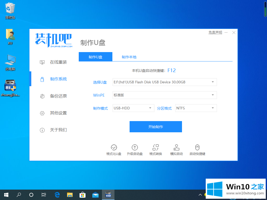This screenshot has height=200, width=267.
Task: Switch to the 制作本地 tab
Action: [129, 57]
